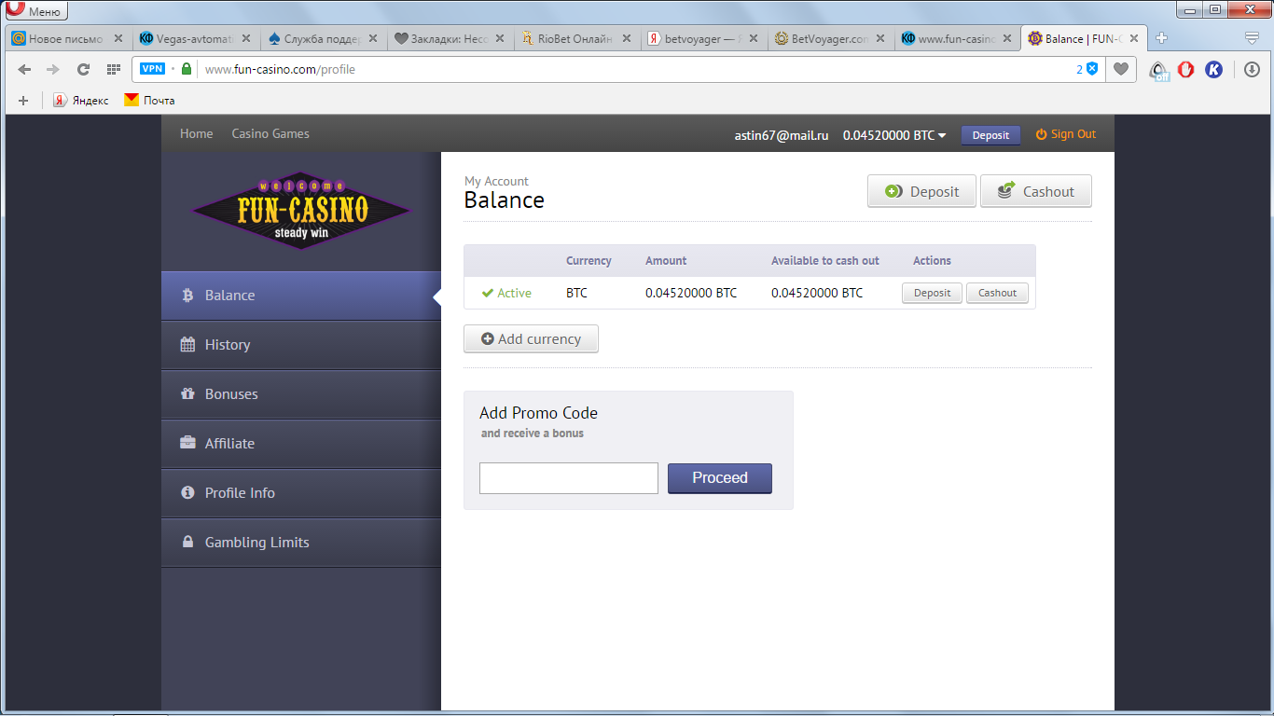The image size is (1274, 716).
Task: Open Profile Info in the sidebar
Action: coord(301,493)
